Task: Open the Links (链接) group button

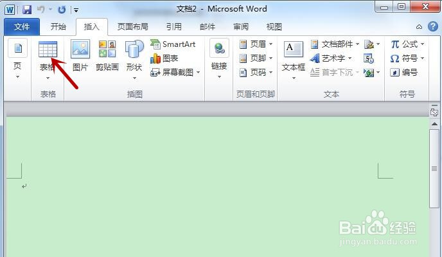Action: tap(219, 58)
